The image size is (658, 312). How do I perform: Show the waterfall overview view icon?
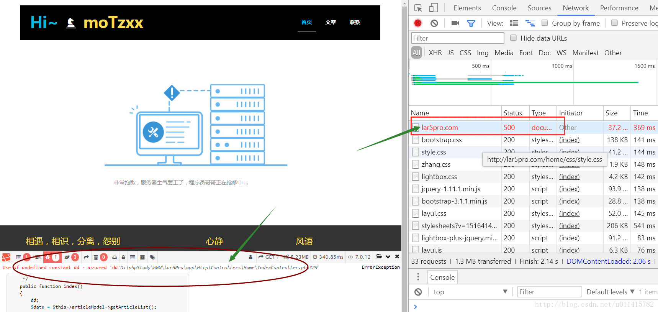pos(530,23)
